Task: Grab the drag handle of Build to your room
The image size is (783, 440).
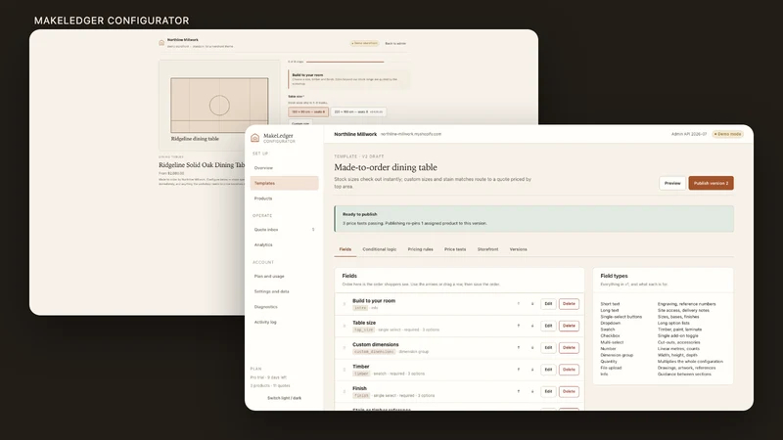Action: 345,304
